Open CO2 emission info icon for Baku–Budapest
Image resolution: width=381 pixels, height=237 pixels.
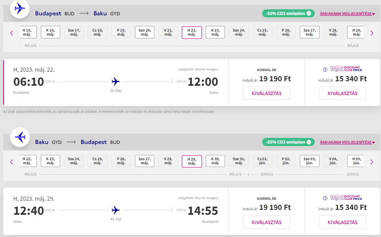[309, 142]
